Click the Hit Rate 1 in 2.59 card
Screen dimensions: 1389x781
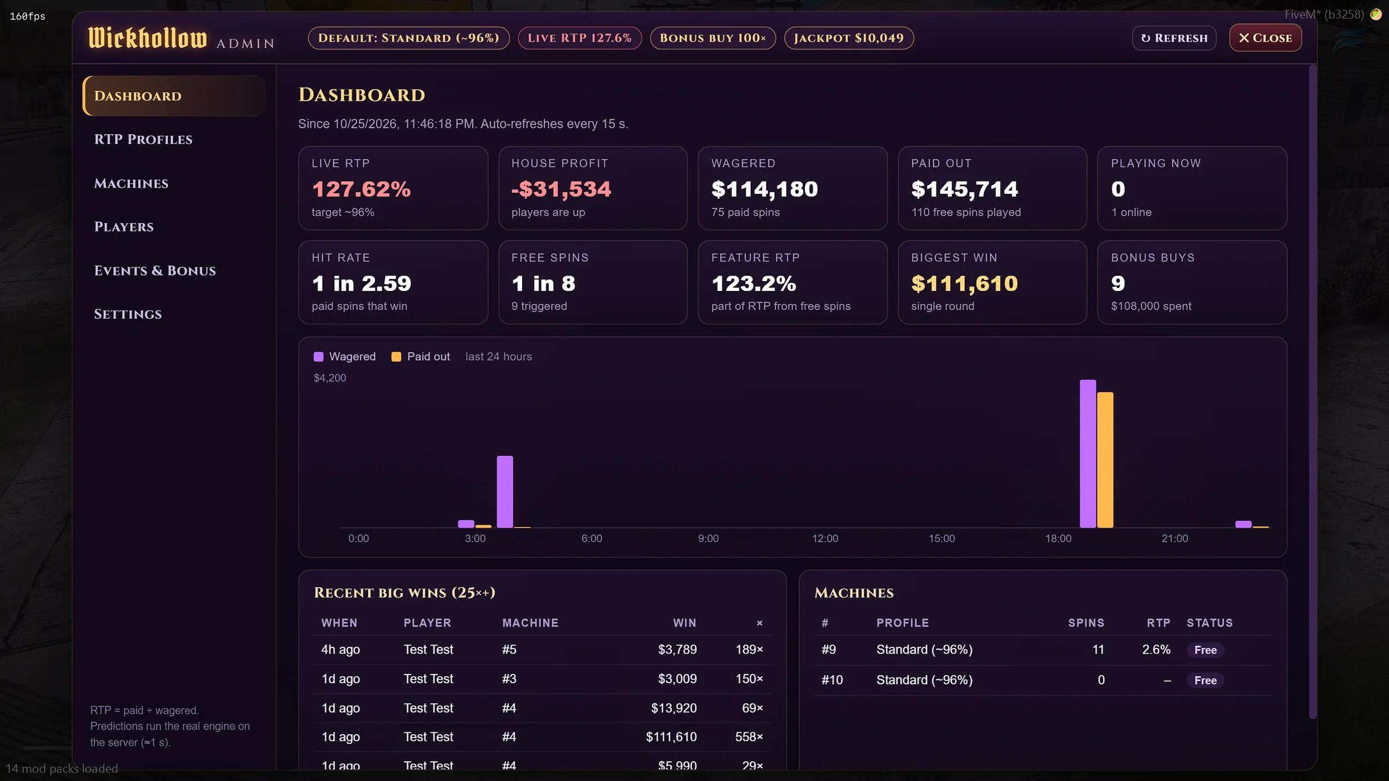[393, 282]
